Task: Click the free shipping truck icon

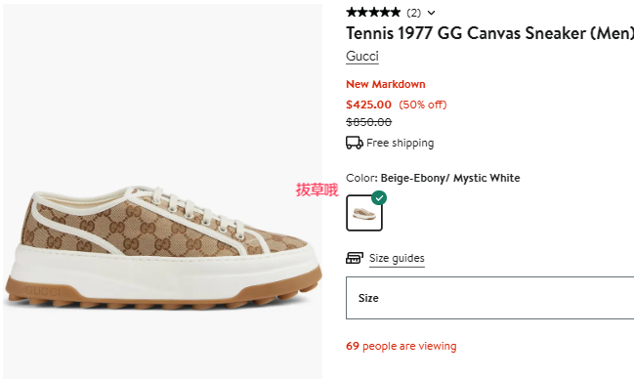Action: [x=355, y=143]
